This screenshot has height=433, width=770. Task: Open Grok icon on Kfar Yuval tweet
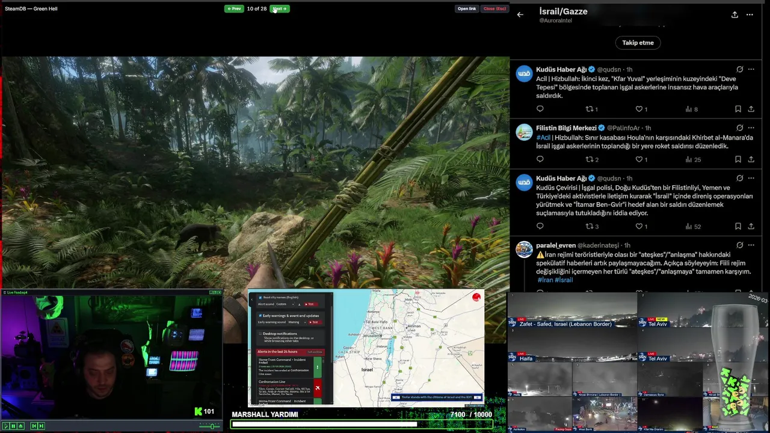point(739,69)
